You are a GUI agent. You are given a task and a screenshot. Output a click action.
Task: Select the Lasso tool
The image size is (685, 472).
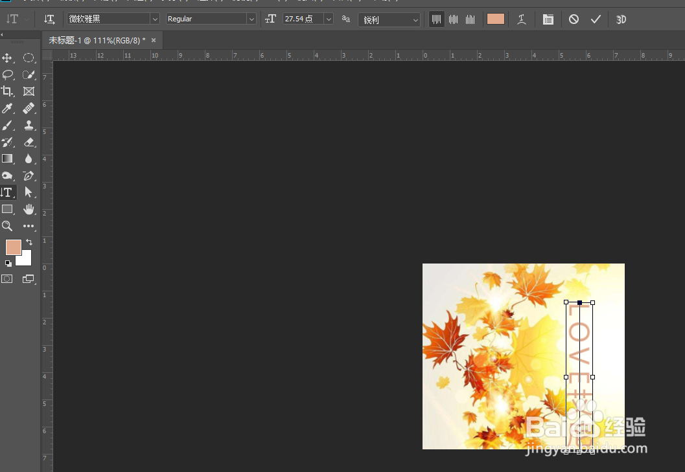coord(7,74)
